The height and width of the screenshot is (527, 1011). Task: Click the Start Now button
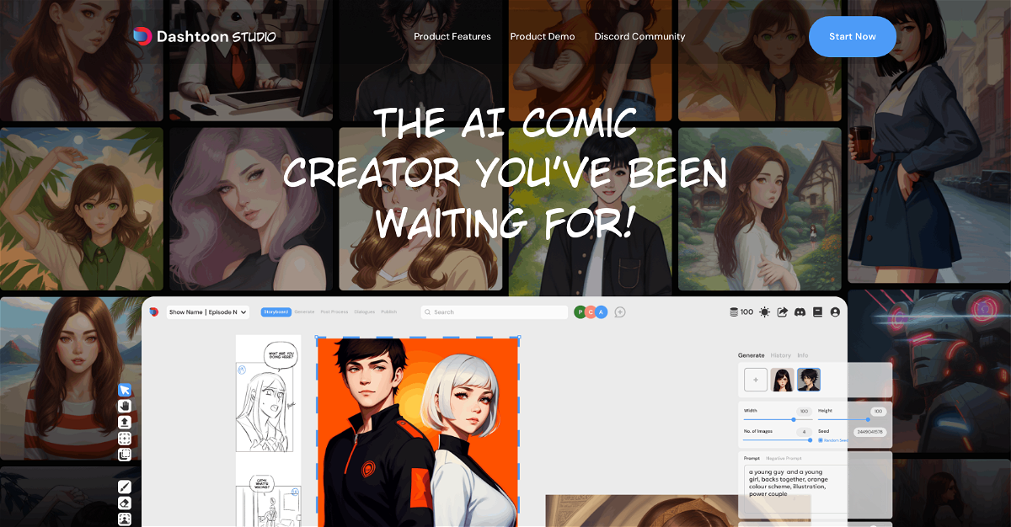point(853,36)
